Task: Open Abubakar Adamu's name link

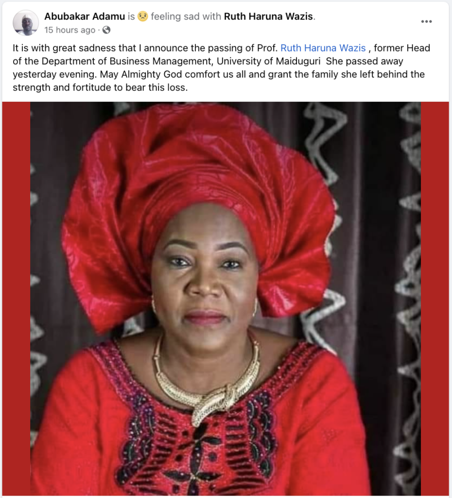Action: [x=85, y=16]
